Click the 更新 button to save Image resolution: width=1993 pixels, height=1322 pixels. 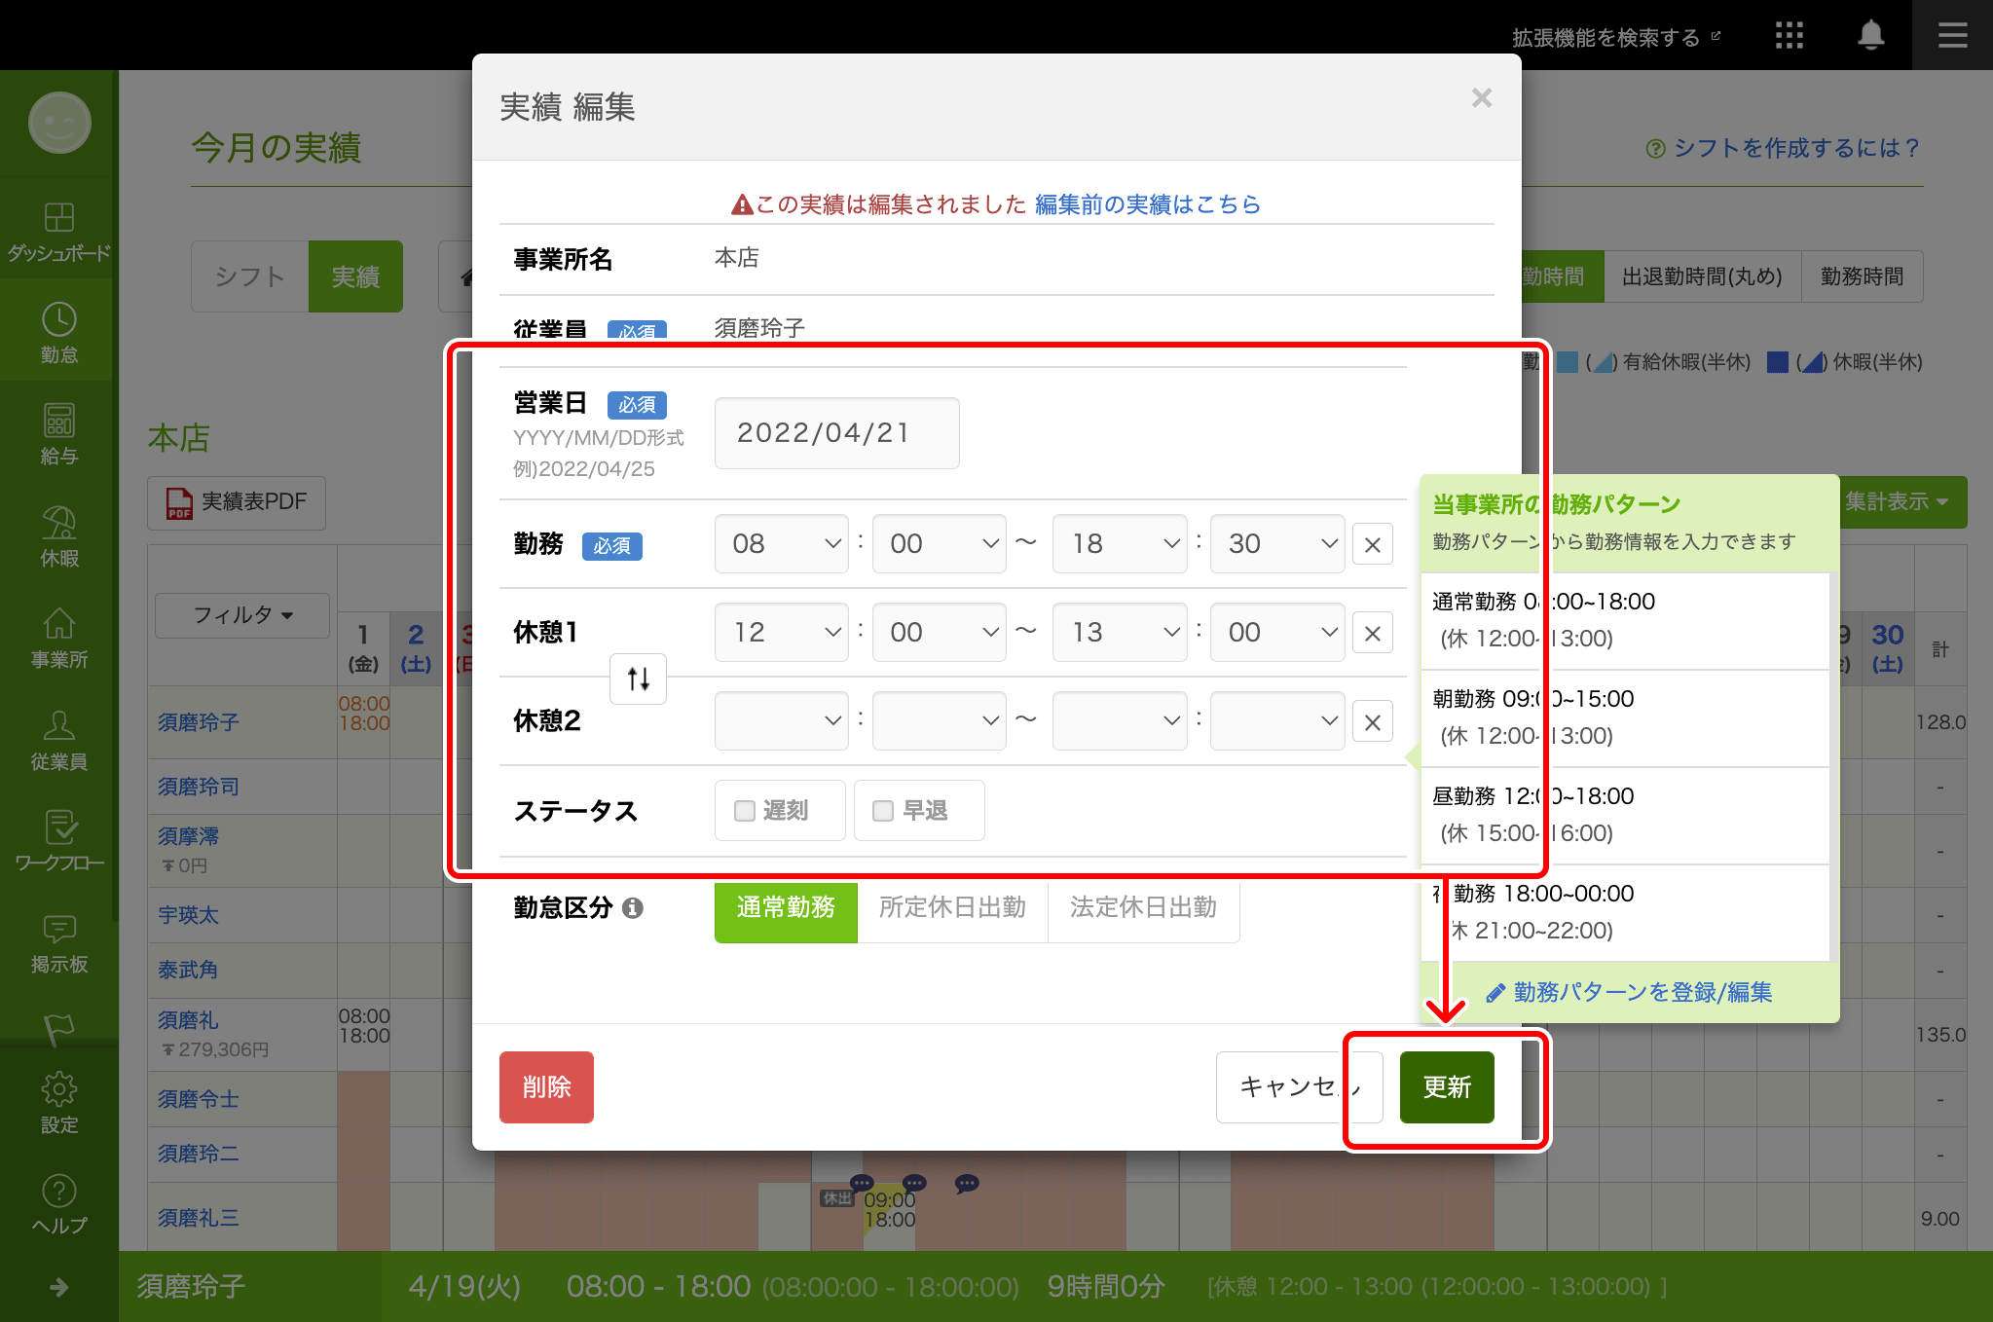pyautogui.click(x=1446, y=1087)
